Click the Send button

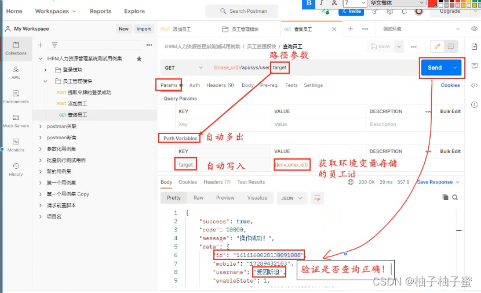coord(435,67)
